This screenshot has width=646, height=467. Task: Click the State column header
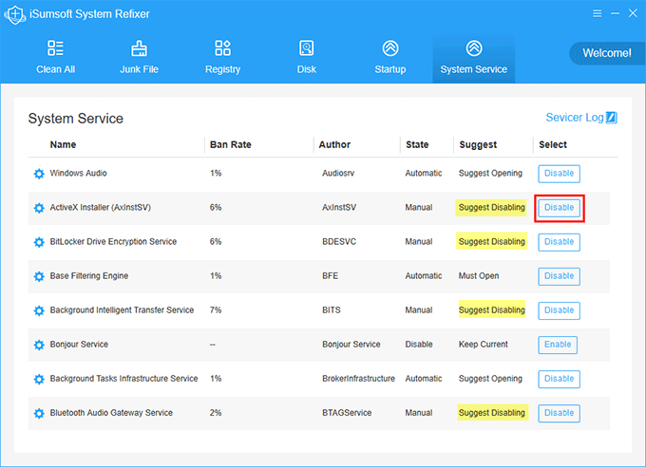(417, 144)
